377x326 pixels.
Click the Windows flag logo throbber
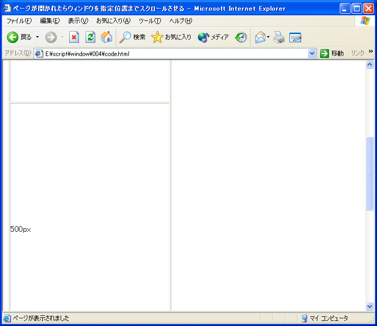(365, 21)
